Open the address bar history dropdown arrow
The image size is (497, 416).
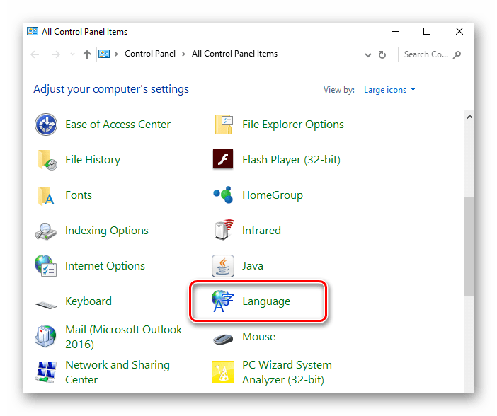click(368, 54)
